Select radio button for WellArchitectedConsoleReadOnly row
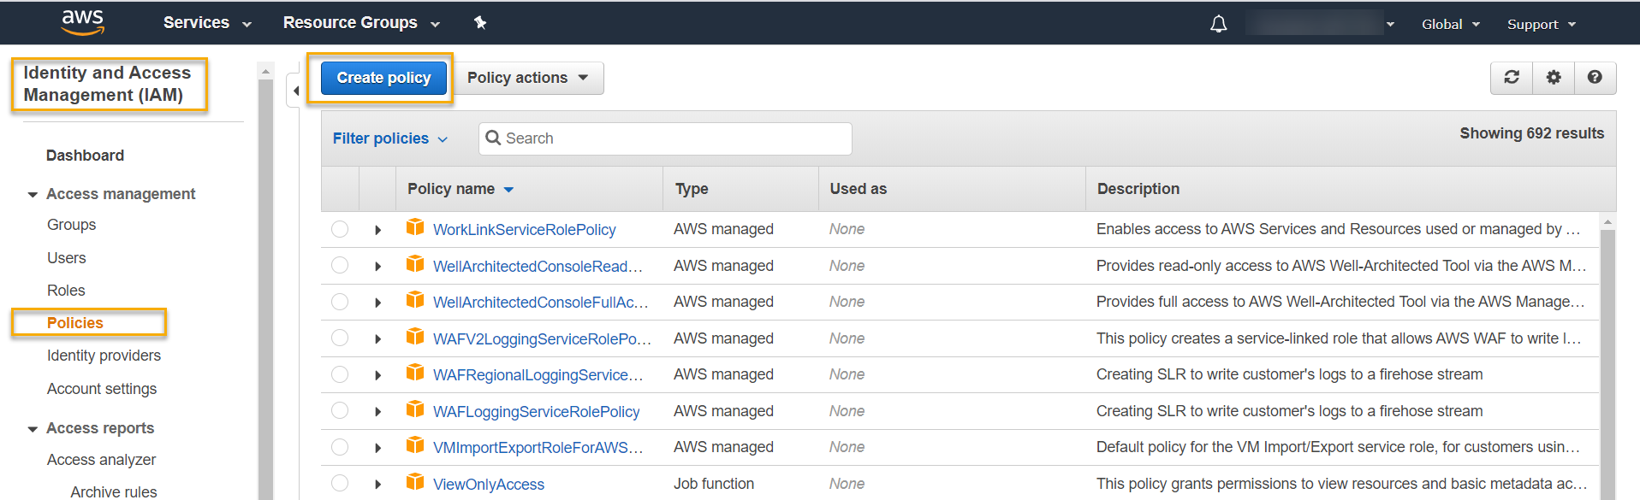The image size is (1640, 500). click(340, 266)
